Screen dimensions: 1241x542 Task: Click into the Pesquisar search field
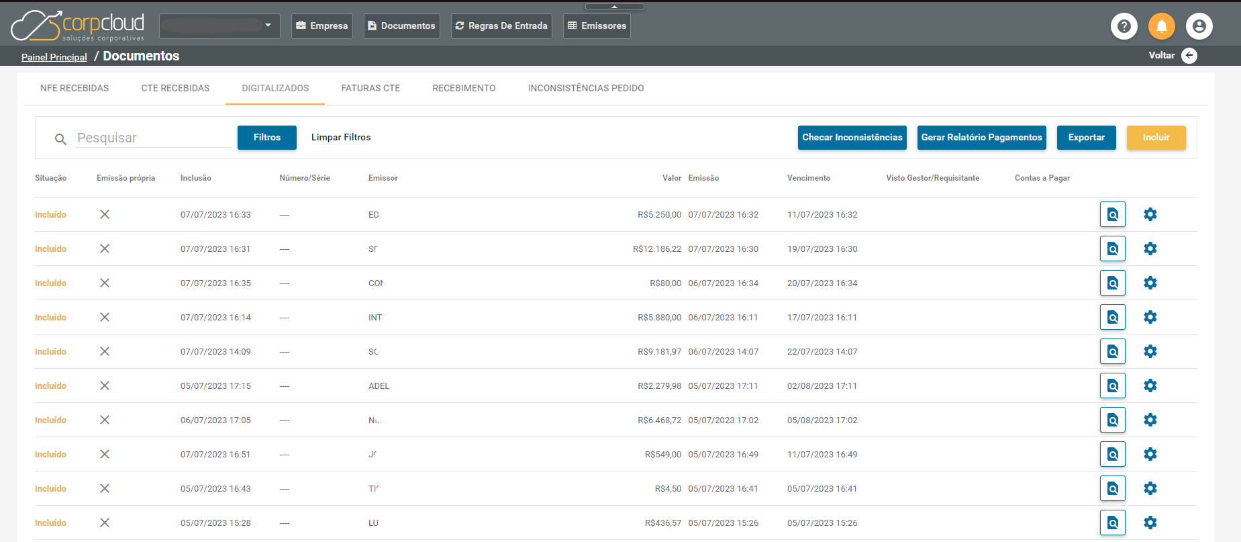(x=154, y=138)
